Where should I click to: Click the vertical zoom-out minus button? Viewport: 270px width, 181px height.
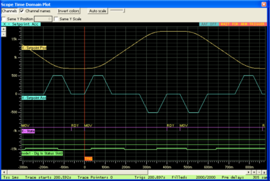click(3, 34)
